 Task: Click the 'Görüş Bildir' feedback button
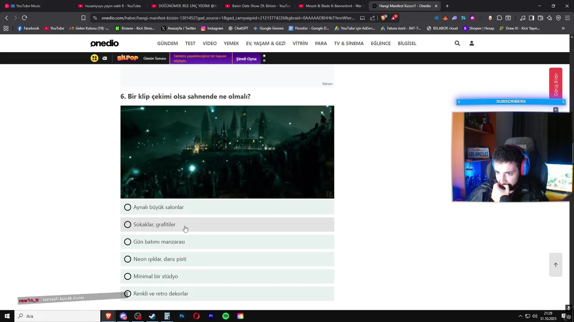556,84
